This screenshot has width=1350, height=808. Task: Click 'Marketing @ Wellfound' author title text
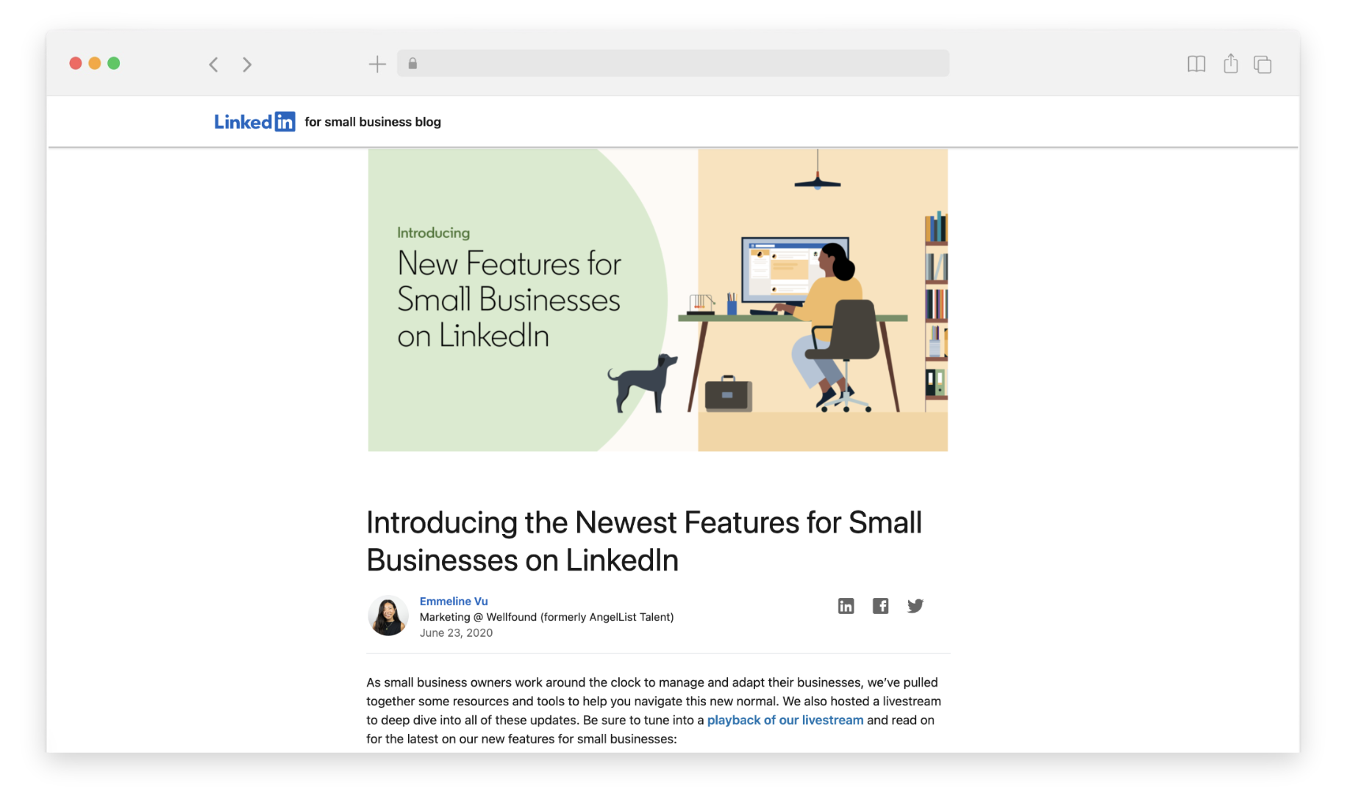click(x=546, y=617)
